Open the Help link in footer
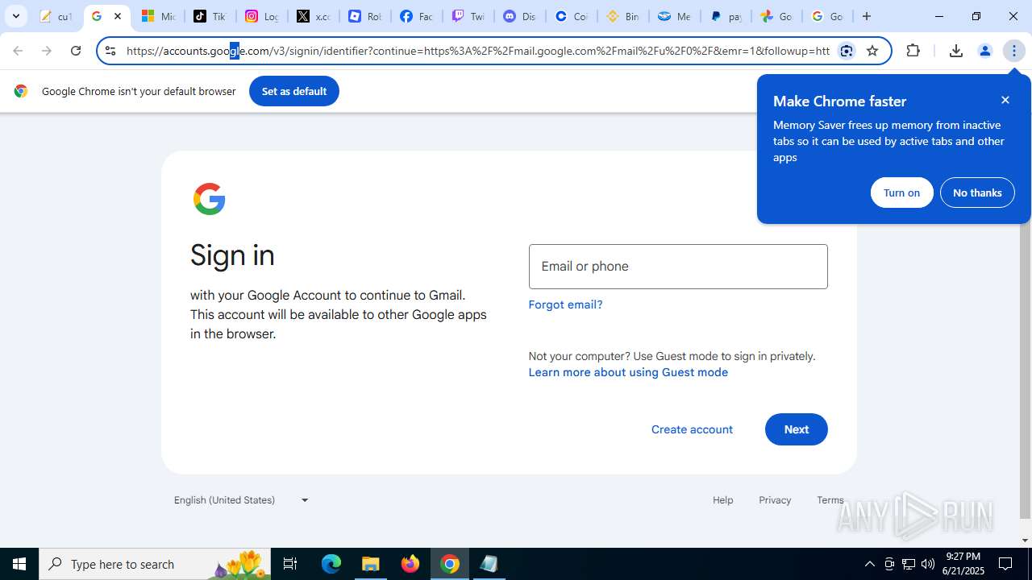Image resolution: width=1032 pixels, height=580 pixels. pos(723,500)
